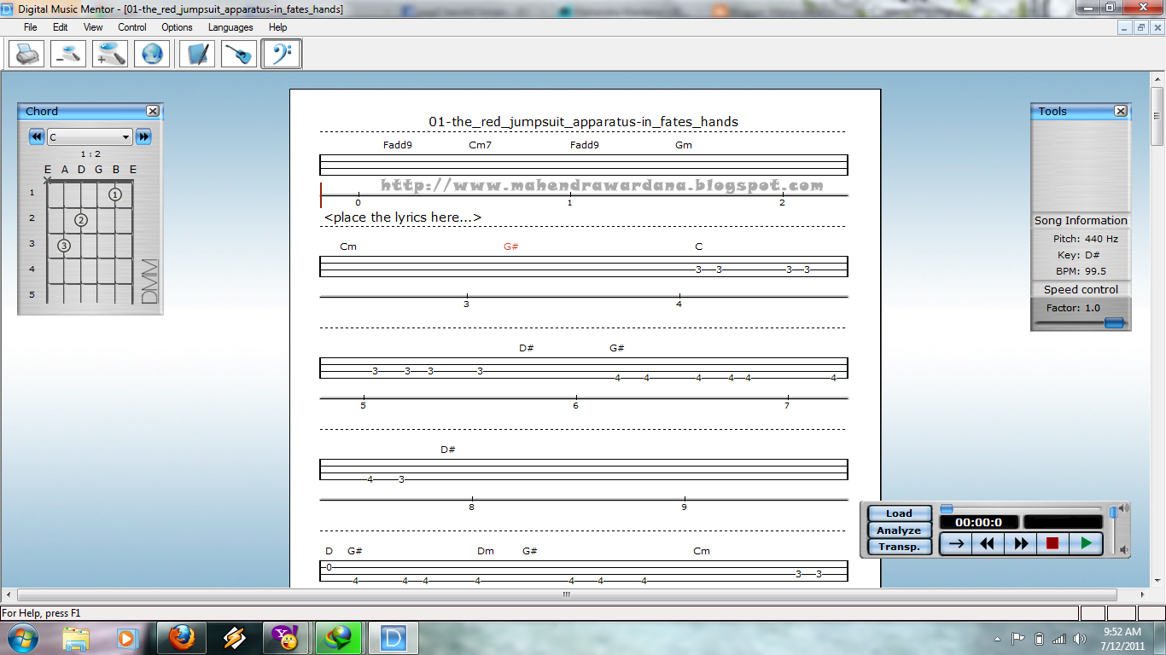1166x655 pixels.
Task: Click the volume slider handle in player
Action: pyautogui.click(x=1113, y=513)
